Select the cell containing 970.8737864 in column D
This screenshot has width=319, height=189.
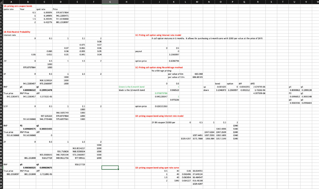(x=60, y=13)
